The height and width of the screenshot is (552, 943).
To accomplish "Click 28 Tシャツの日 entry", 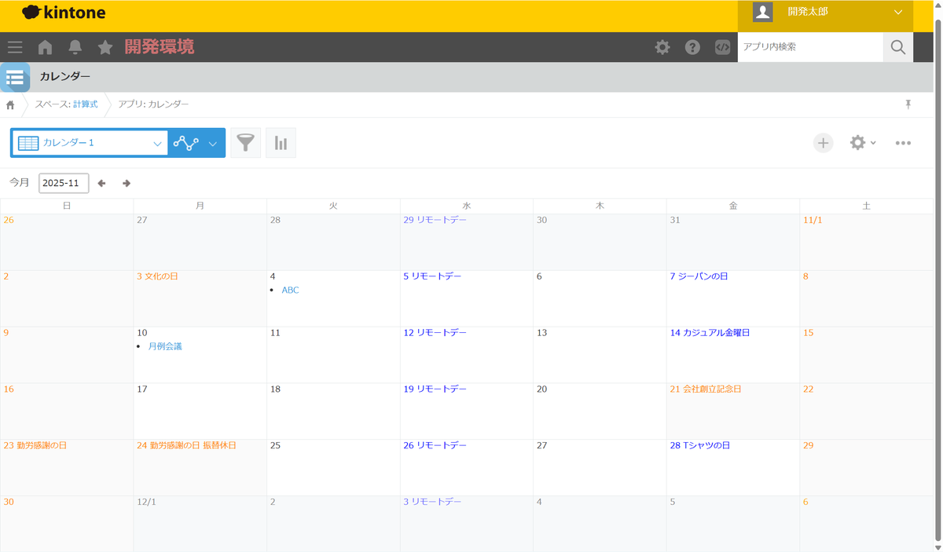I will pyautogui.click(x=700, y=445).
